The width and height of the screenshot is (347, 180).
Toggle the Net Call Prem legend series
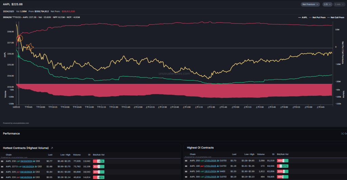[336, 17]
